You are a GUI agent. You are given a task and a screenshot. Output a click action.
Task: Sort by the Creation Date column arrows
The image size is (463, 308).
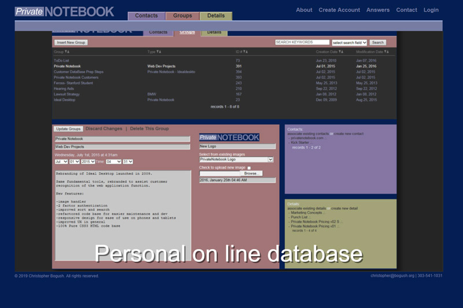point(341,52)
